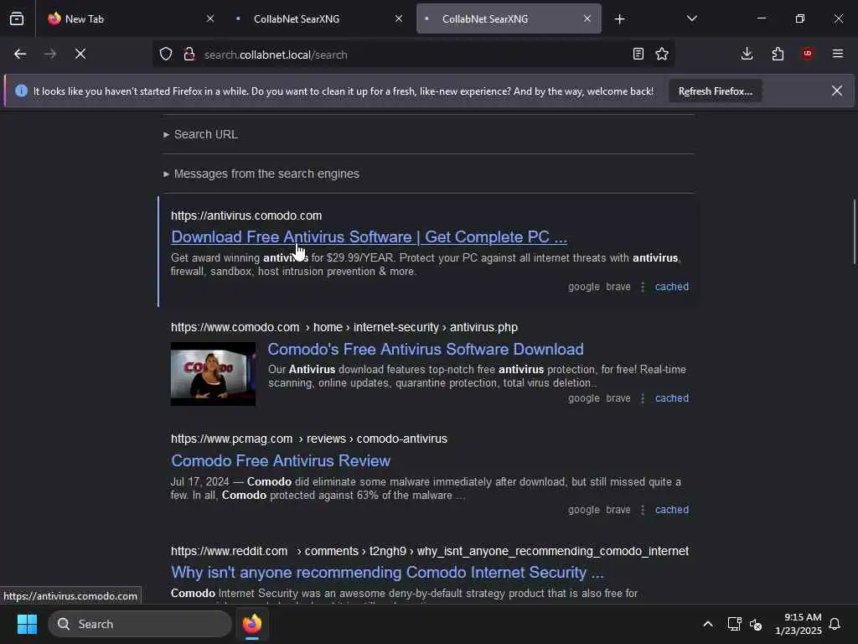The height and width of the screenshot is (644, 858).
Task: Show site security lock information
Action: (189, 54)
